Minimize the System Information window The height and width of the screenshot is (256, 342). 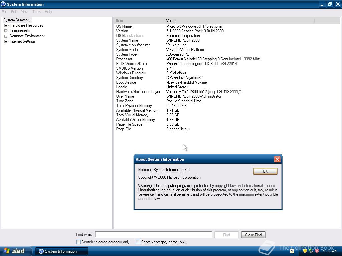coord(322,4)
